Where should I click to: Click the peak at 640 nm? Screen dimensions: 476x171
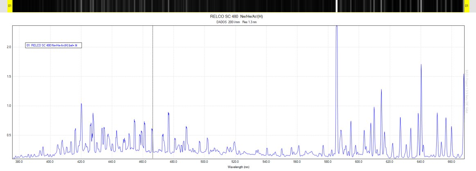(x=421, y=65)
